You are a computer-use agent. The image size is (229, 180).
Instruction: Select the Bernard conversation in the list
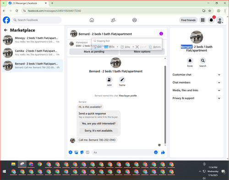click(x=32, y=66)
